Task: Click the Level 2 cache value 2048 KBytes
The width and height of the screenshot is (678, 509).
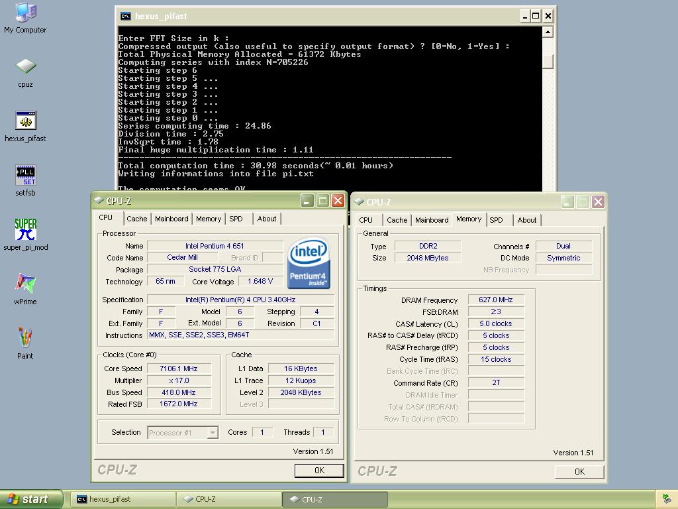Action: (301, 392)
